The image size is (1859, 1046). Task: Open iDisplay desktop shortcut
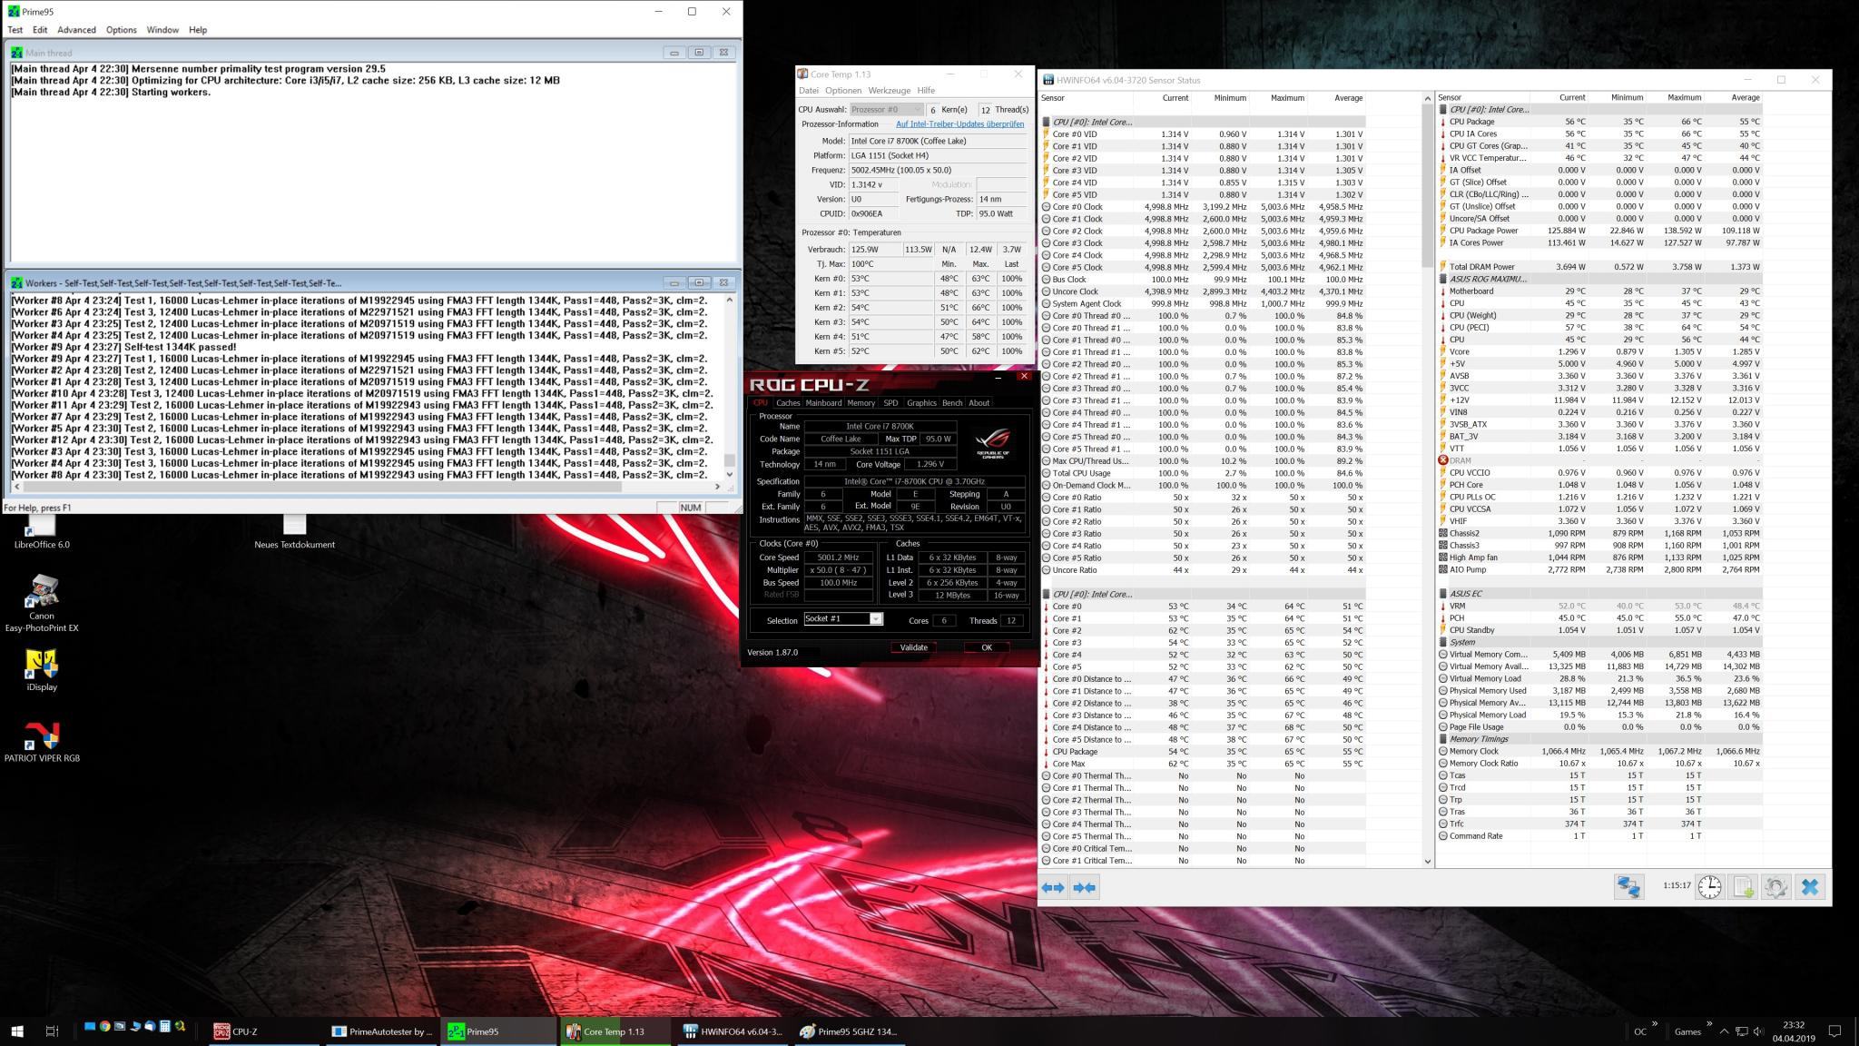click(x=42, y=670)
